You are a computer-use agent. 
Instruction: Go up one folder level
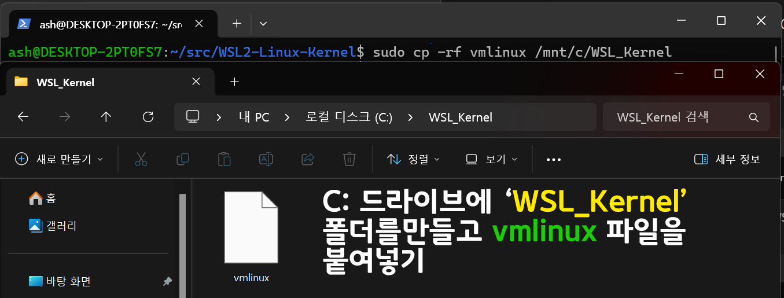pos(106,117)
